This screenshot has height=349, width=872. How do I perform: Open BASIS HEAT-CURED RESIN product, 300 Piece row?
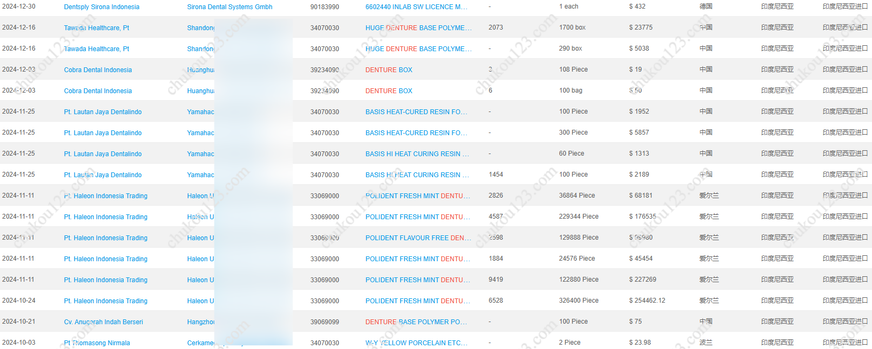416,133
